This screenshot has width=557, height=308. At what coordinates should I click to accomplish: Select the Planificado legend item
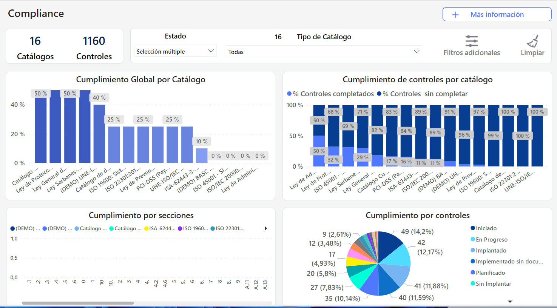tap(490, 273)
